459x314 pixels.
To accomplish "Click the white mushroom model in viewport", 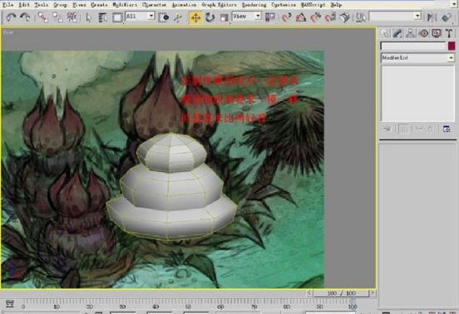I will pos(172,187).
